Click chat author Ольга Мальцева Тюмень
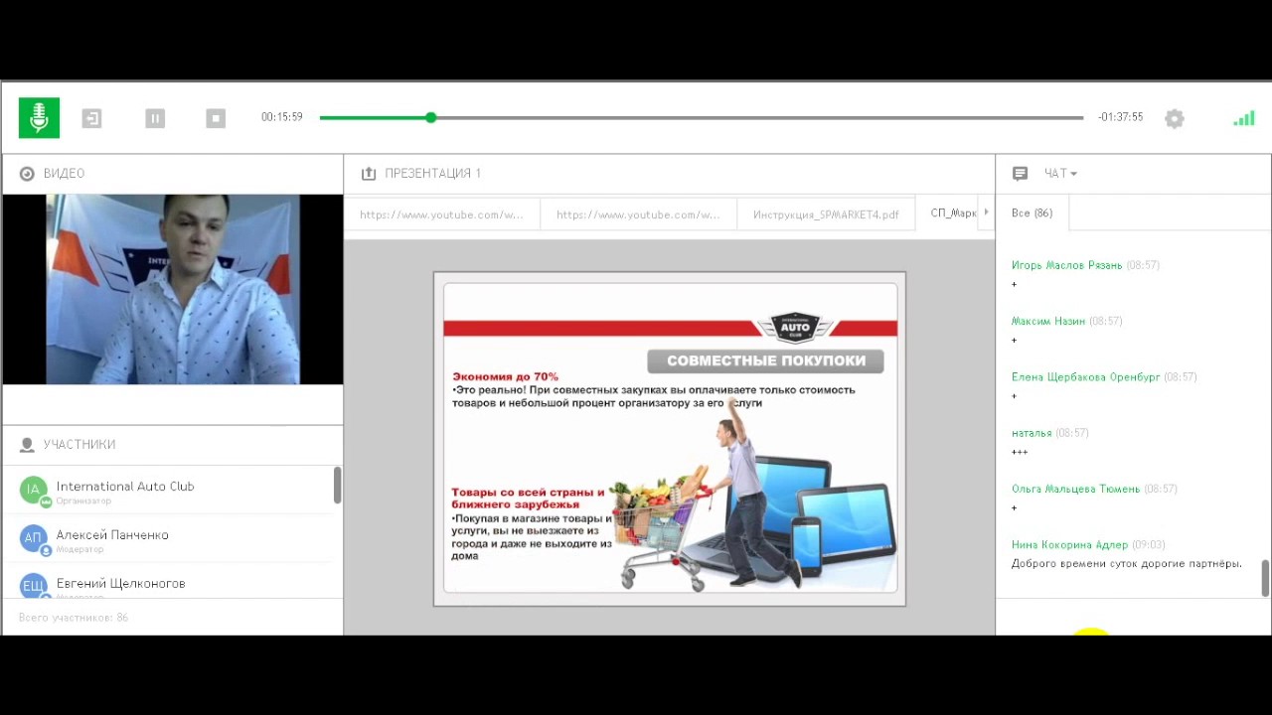1272x715 pixels. click(x=1075, y=489)
